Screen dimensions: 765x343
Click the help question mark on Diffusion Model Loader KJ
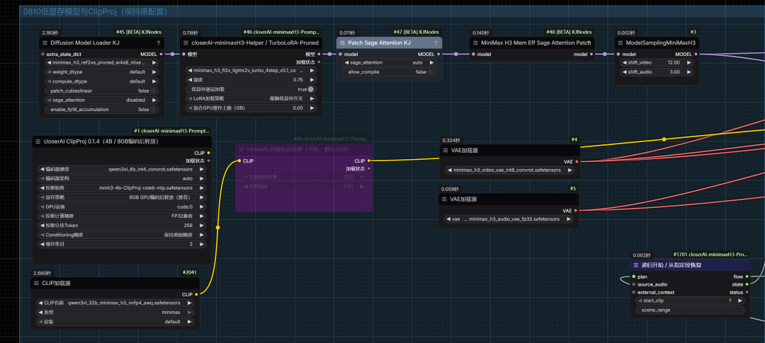(158, 43)
